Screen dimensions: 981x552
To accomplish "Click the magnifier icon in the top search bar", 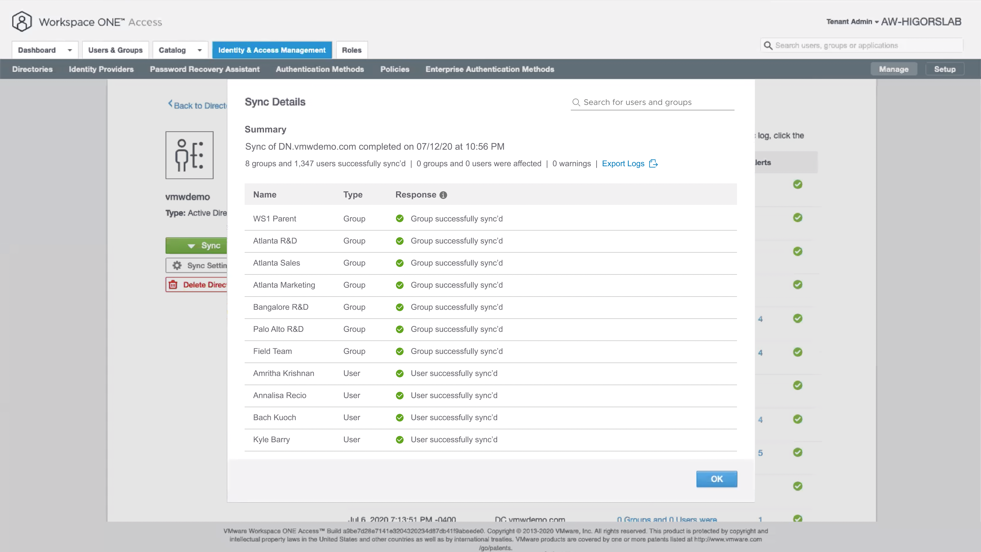I will (768, 46).
